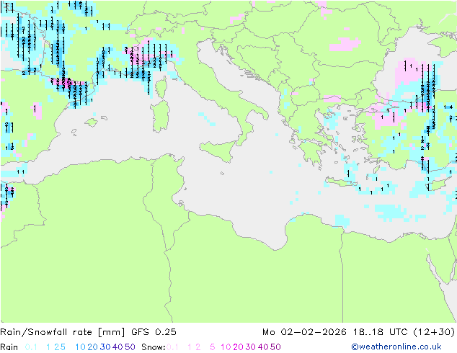Click the rain legend value 30

tap(105, 347)
